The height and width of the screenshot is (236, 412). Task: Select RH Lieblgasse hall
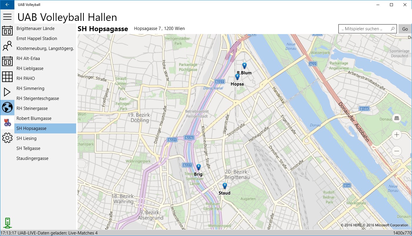click(x=45, y=68)
